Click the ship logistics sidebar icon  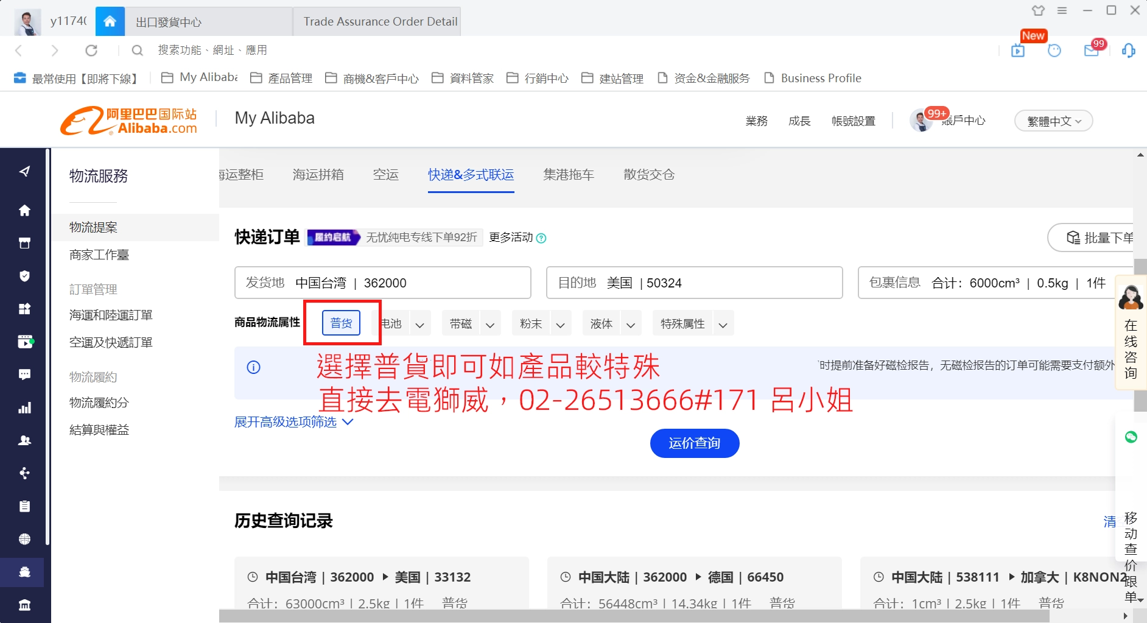(x=24, y=572)
